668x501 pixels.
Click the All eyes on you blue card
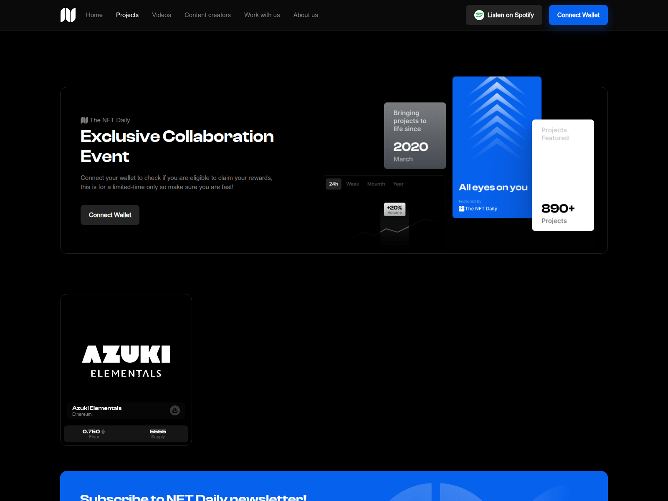pyautogui.click(x=493, y=147)
